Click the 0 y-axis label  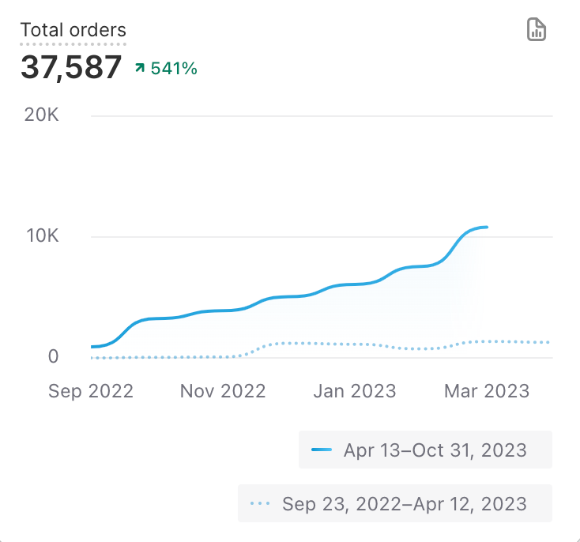(53, 356)
